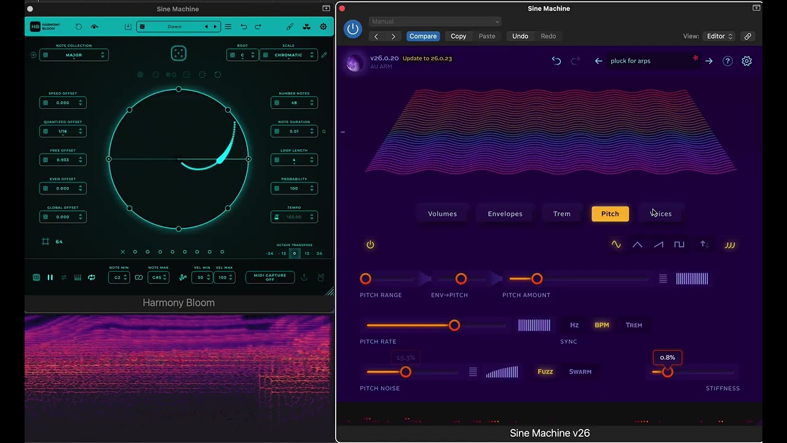
Task: Click the Harmony Bloom undo arrow
Action: click(x=244, y=27)
